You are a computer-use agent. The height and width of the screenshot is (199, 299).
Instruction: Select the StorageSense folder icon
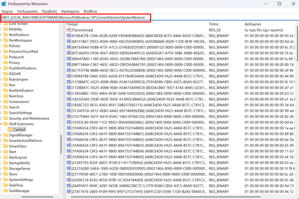[x=6, y=168]
